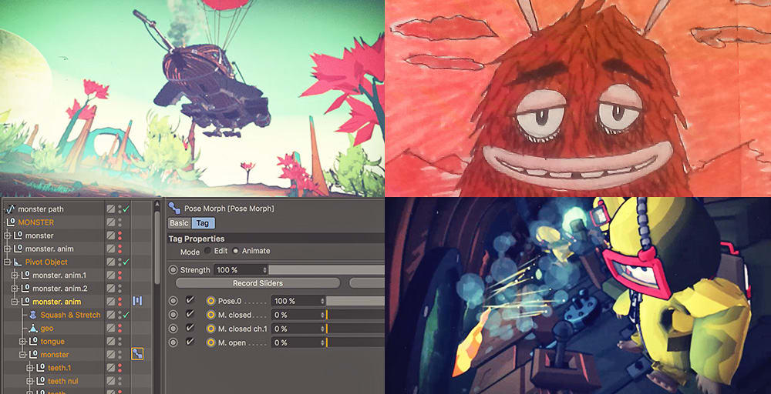This screenshot has height=394, width=771.
Task: Click the null icon beside monster. anim.2
Action: (25, 289)
